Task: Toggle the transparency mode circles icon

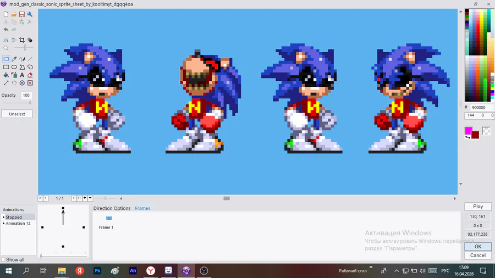Action: [30, 40]
